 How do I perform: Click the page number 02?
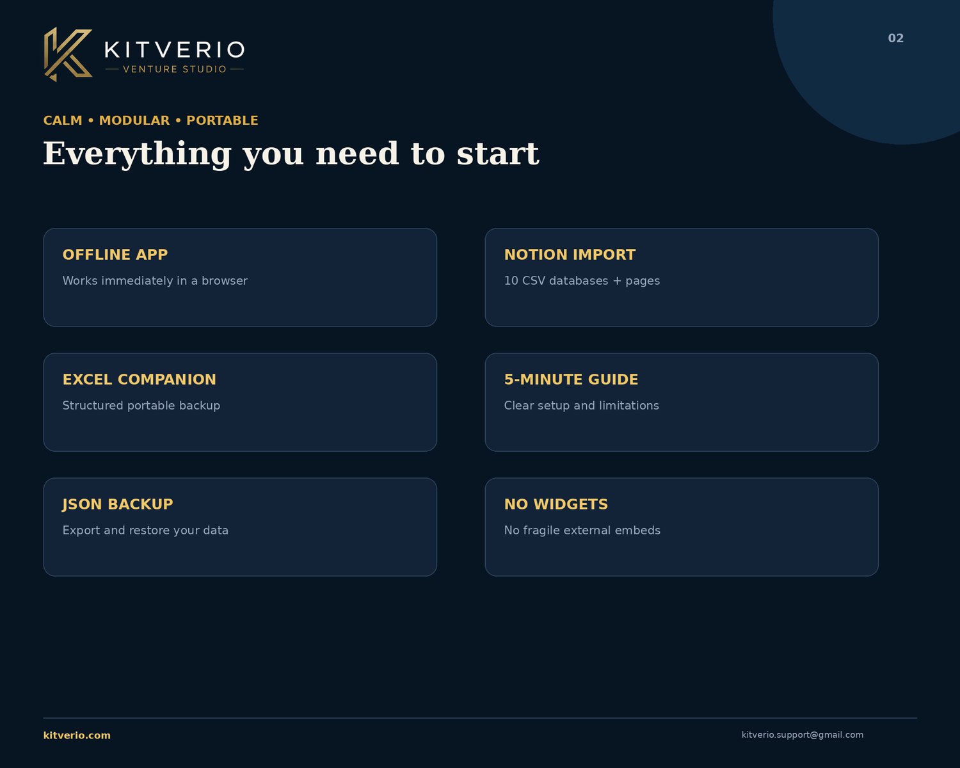click(x=896, y=38)
